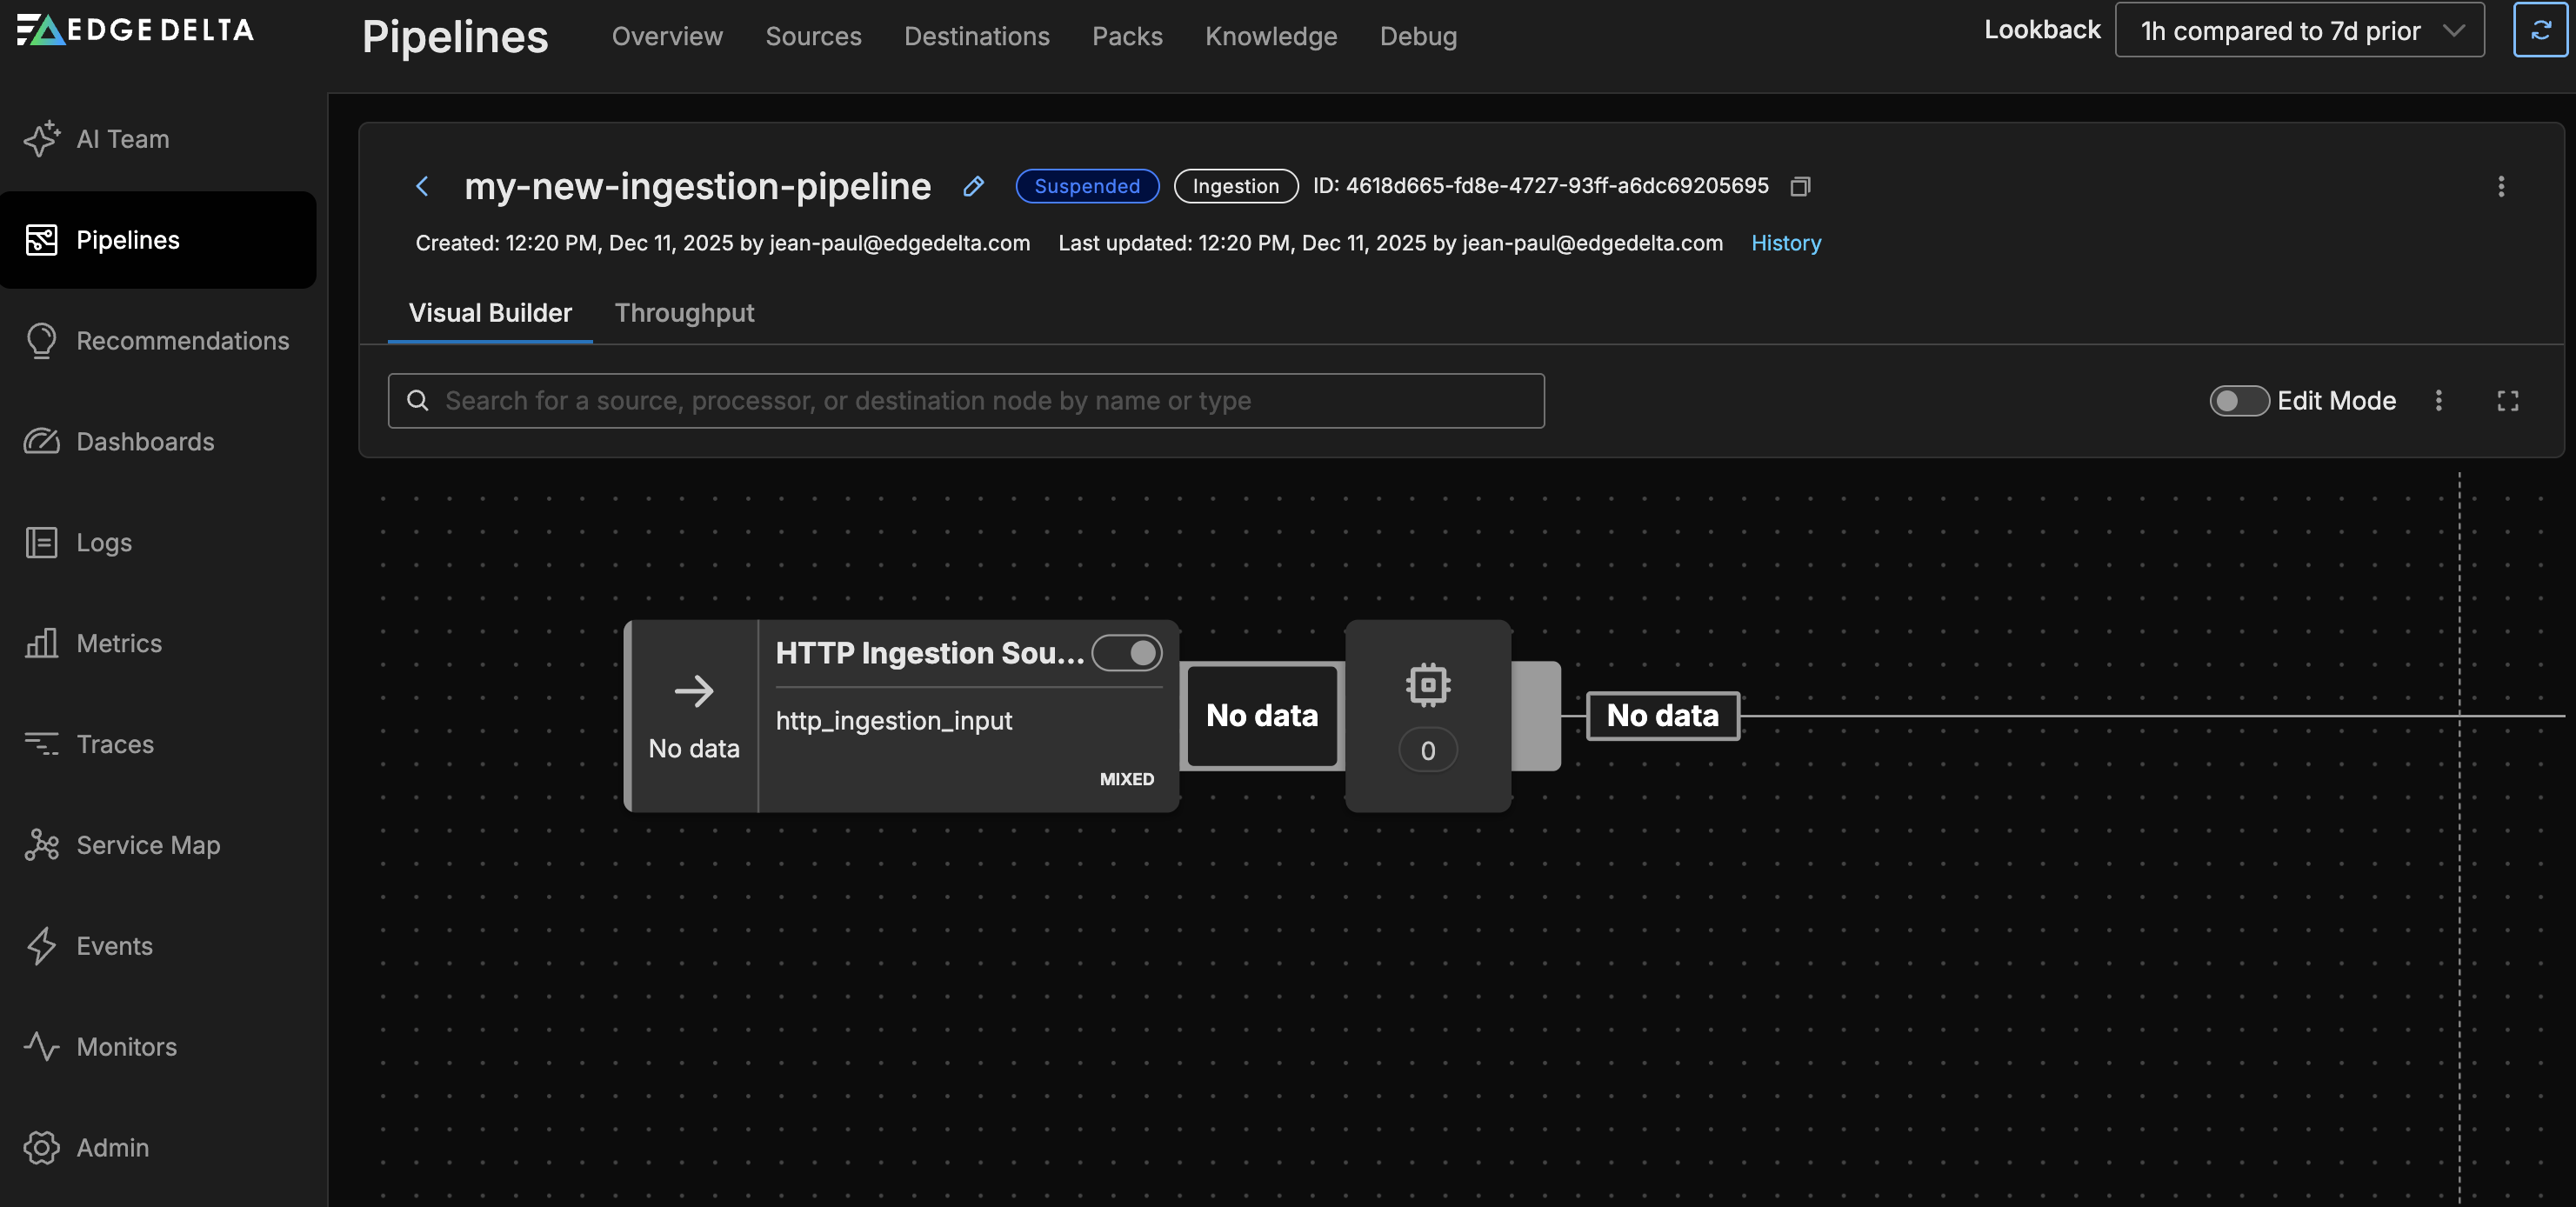View the pipeline History
This screenshot has height=1207, width=2576.
1786,243
